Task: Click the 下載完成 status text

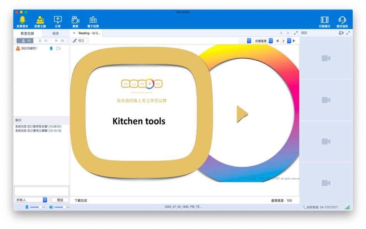Action: pos(81,200)
